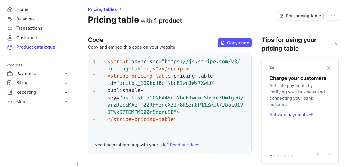Go to next tip with right arrow
353x167 pixels.
(329, 154)
